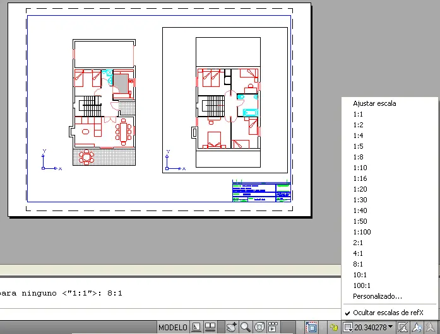Select the 1:100 scale entry

tap(362, 232)
